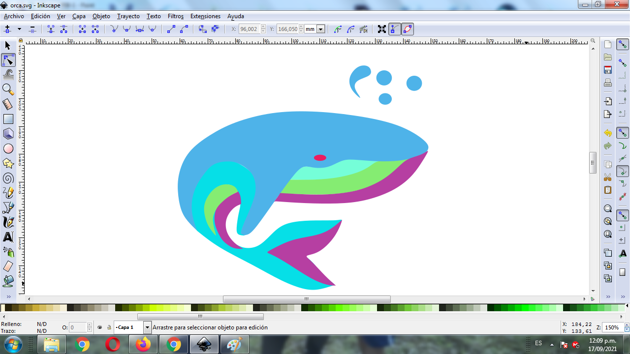This screenshot has height=354, width=630.
Task: Open the Capa 1 layer dropdown
Action: click(147, 327)
